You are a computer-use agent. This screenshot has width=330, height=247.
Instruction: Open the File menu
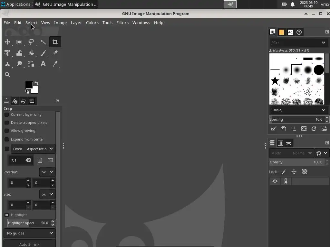pos(7,23)
